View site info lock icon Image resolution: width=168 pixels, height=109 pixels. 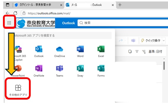tap(24, 13)
